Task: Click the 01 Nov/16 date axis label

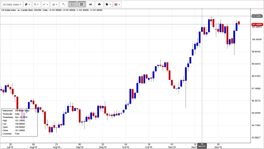Action: pos(172,146)
